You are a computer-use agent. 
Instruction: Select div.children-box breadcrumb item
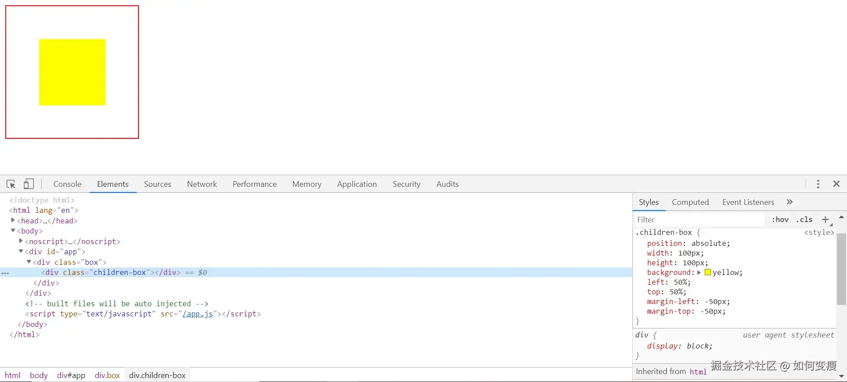click(157, 375)
